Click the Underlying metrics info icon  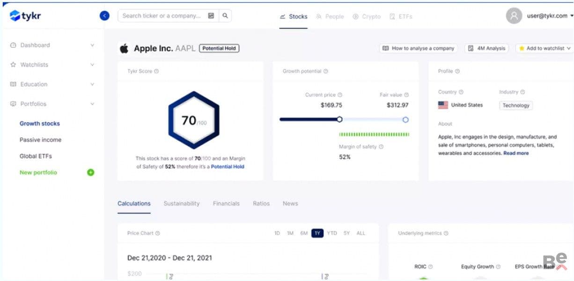point(446,233)
